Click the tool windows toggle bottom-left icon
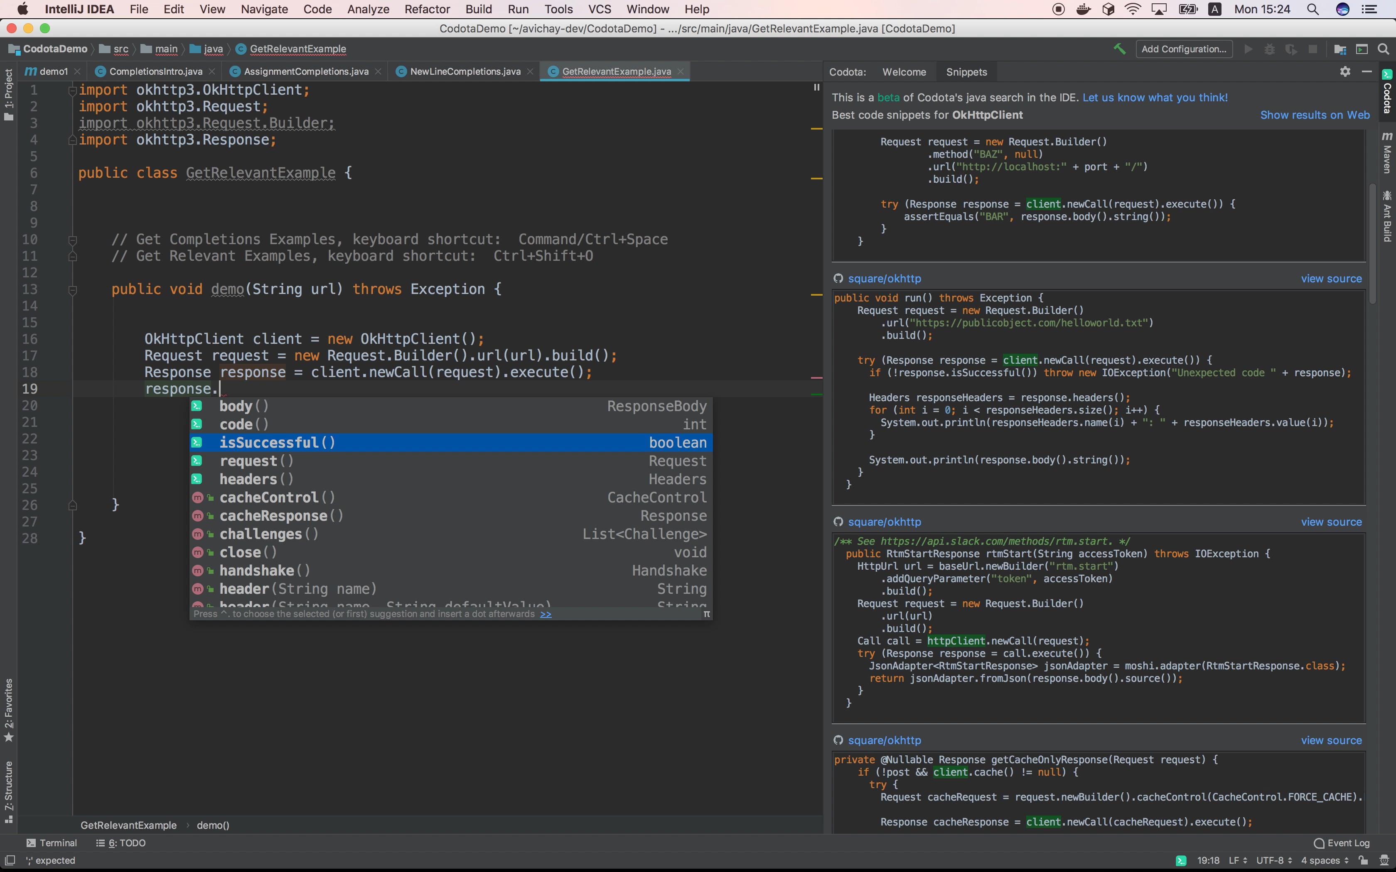 click(x=10, y=860)
